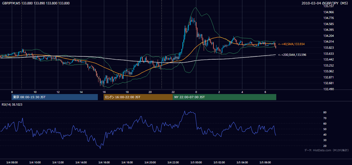Click the HistData.com data source credit

(327, 150)
